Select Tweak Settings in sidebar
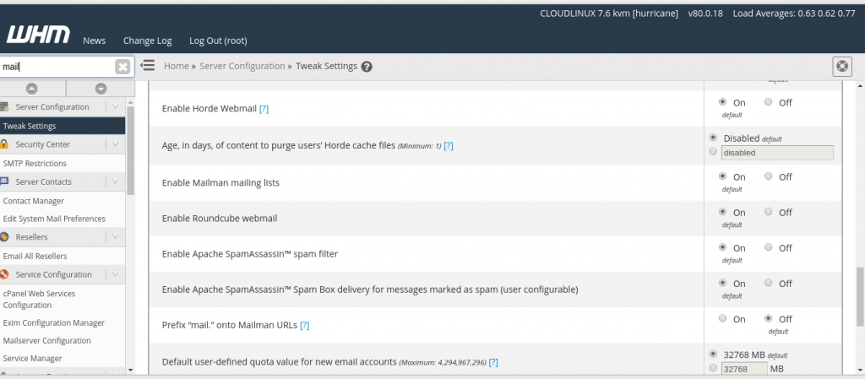The width and height of the screenshot is (865, 379). 63,126
